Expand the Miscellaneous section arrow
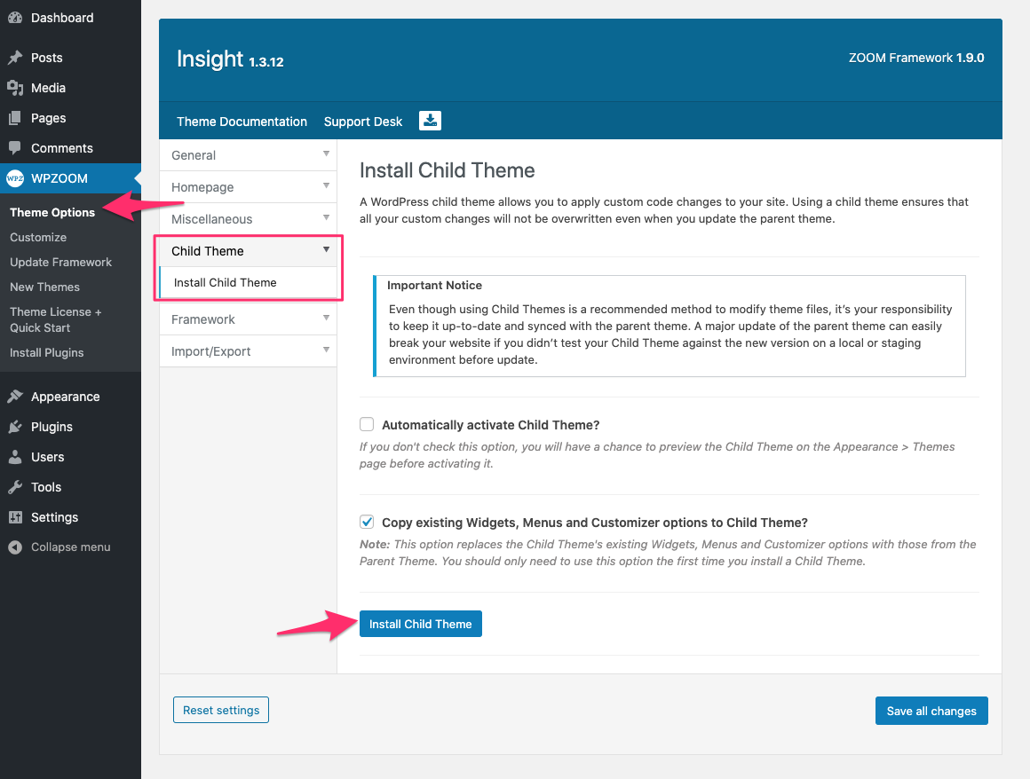1030x779 pixels. 326,217
